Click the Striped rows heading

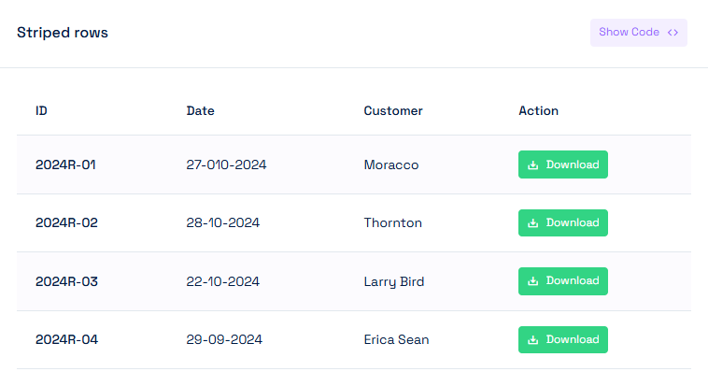63,33
